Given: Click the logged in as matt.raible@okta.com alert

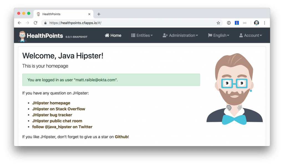Looking at the screenshot, I should 111,80.
